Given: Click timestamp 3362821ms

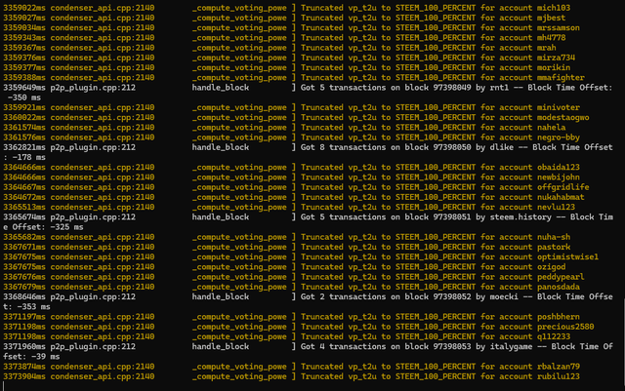Looking at the screenshot, I should [x=23, y=147].
